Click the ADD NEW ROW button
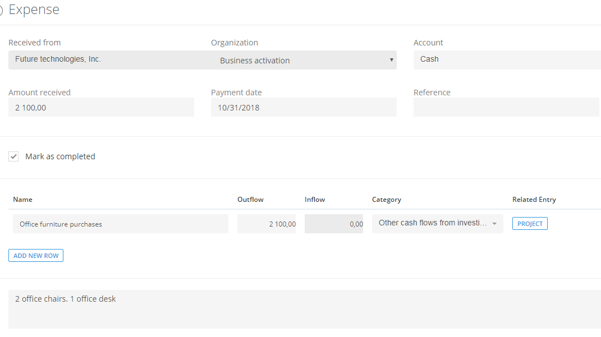 (x=36, y=256)
